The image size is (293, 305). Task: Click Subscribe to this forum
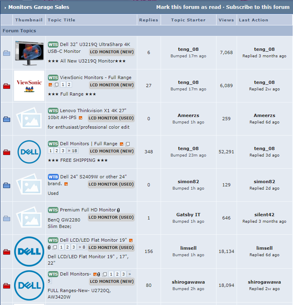[x=258, y=7]
